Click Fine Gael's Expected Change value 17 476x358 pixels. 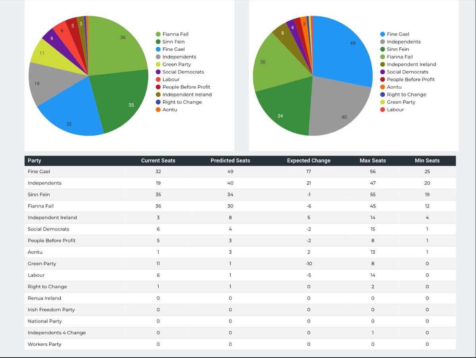[309, 172]
